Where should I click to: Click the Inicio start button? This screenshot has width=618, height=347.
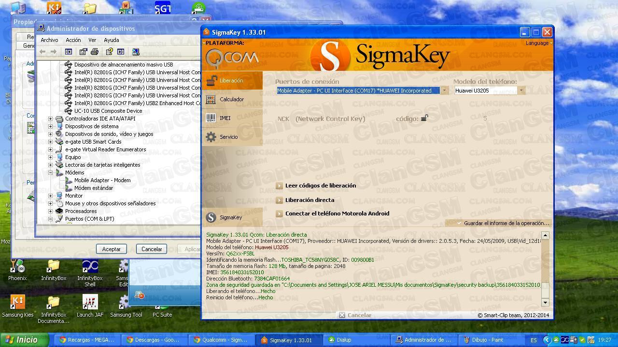24,340
